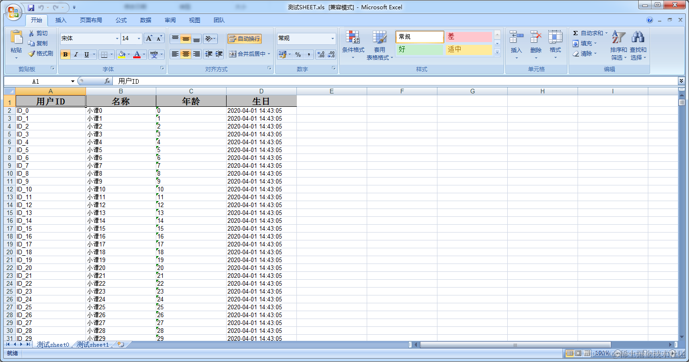Viewport: 689px width, 362px height.
Task: Decrease font size with the small A
Action: point(160,38)
